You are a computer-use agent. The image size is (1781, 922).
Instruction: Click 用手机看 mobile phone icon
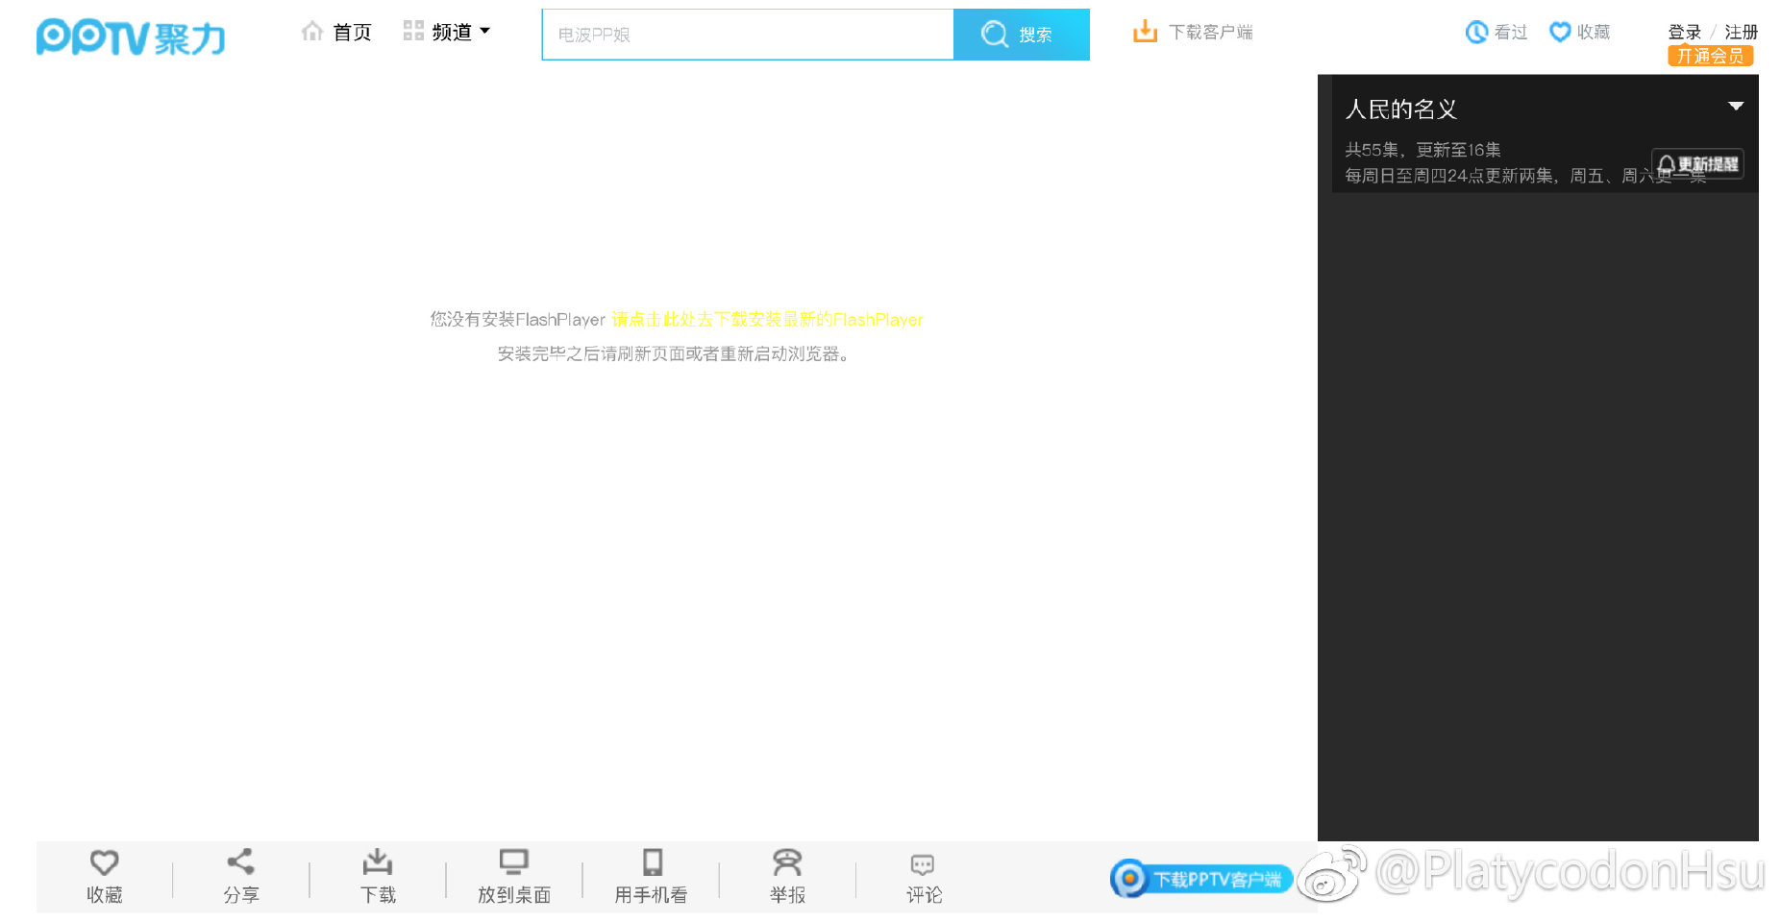[652, 861]
